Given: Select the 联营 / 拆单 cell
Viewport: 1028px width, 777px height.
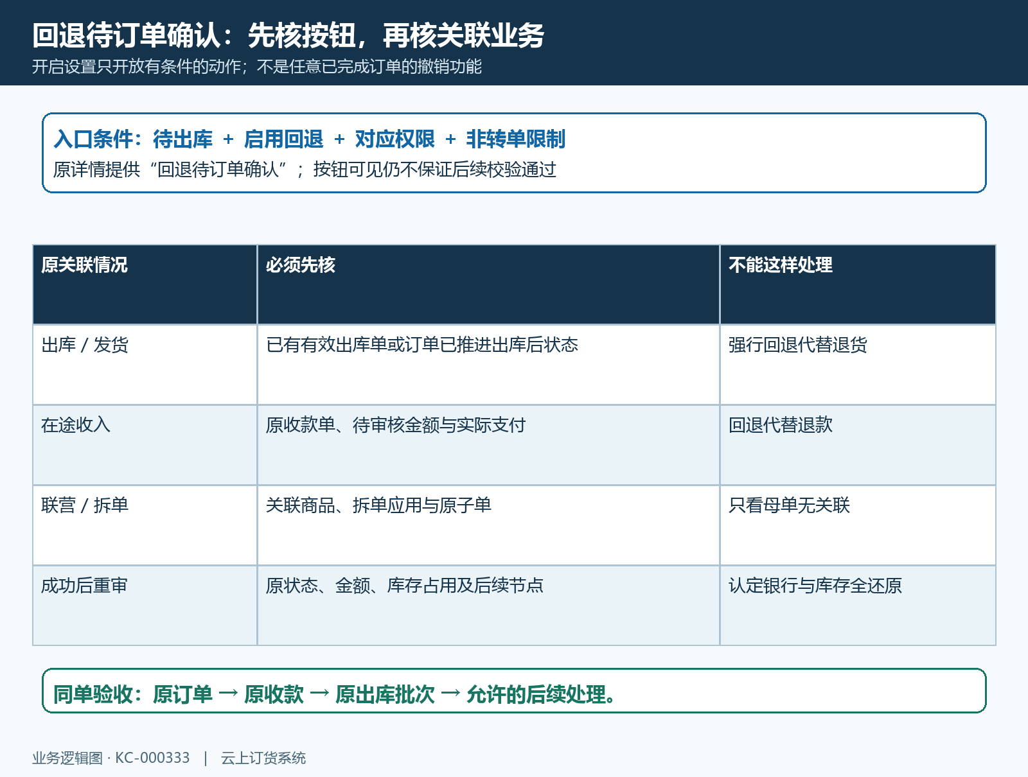Looking at the screenshot, I should (x=145, y=525).
